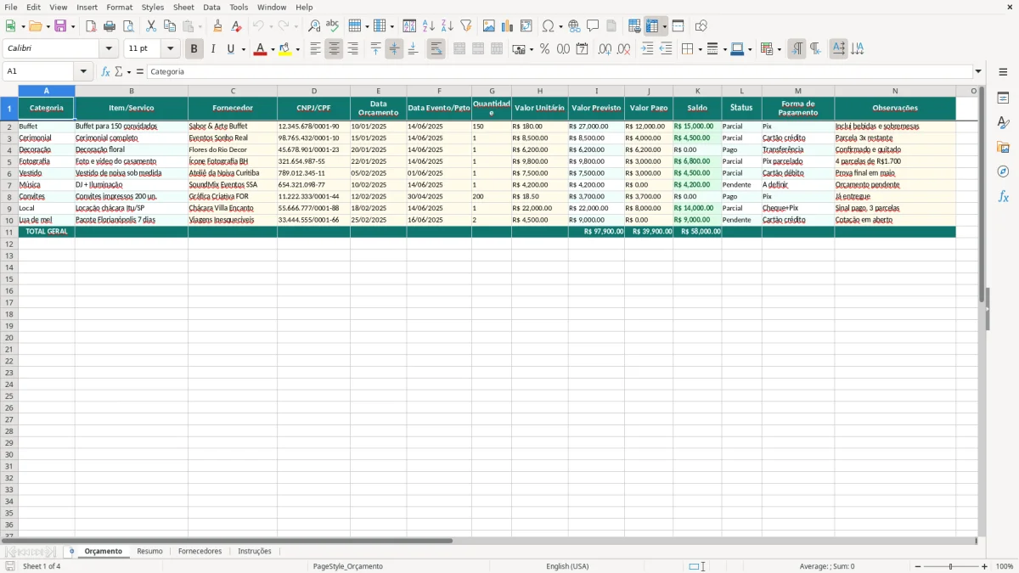Viewport: 1019px width, 573px height.
Task: Click Format as Percent icon
Action: click(544, 49)
